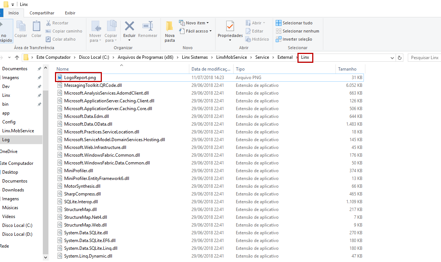This screenshot has width=441, height=262.
Task: Select file System.Data.SQLite.EF6.dll
Action: pos(90,241)
